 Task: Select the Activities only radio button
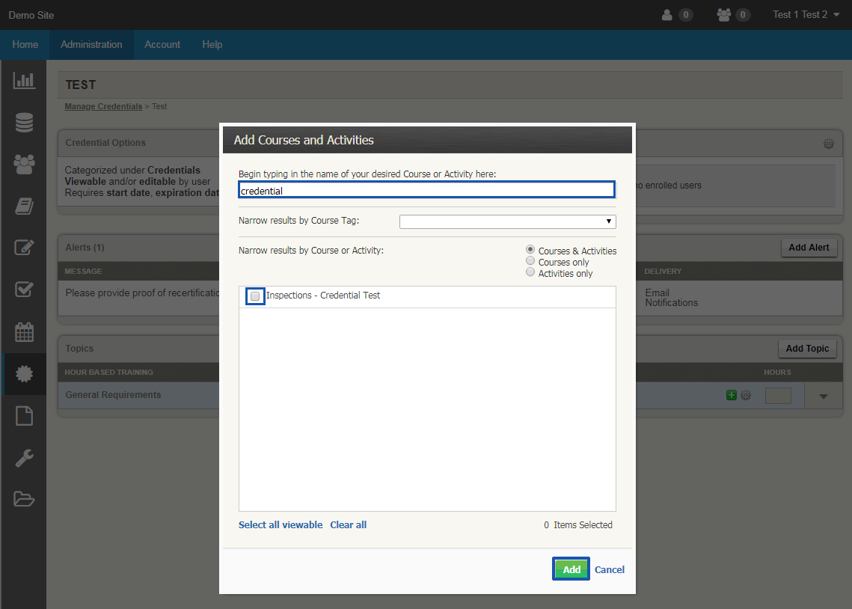tap(530, 272)
